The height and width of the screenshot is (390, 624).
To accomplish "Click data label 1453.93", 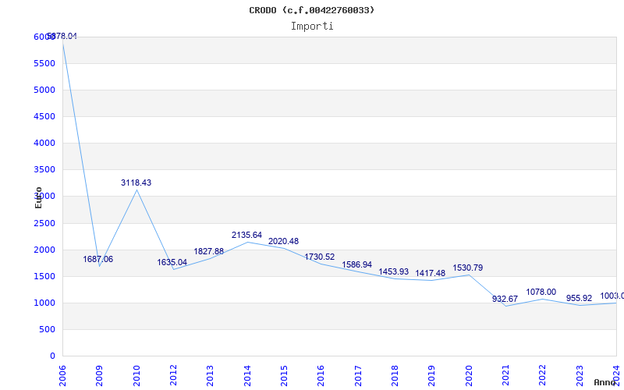I will tap(394, 271).
